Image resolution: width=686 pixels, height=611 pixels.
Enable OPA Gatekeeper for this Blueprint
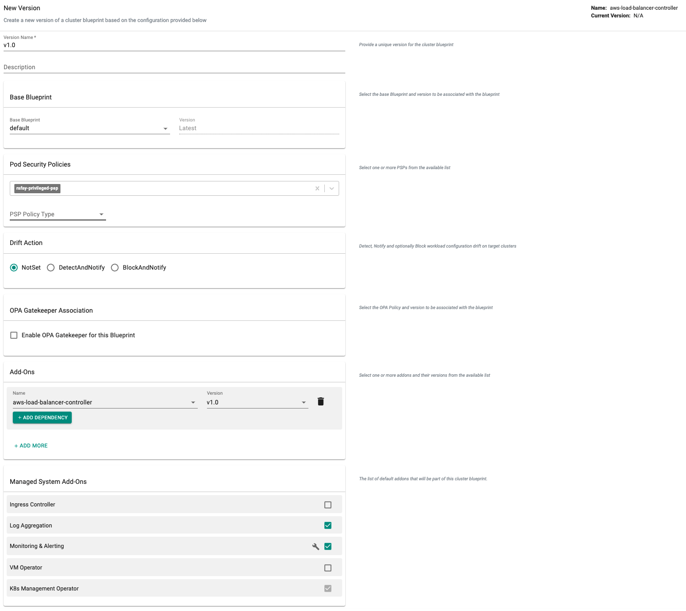pos(14,335)
